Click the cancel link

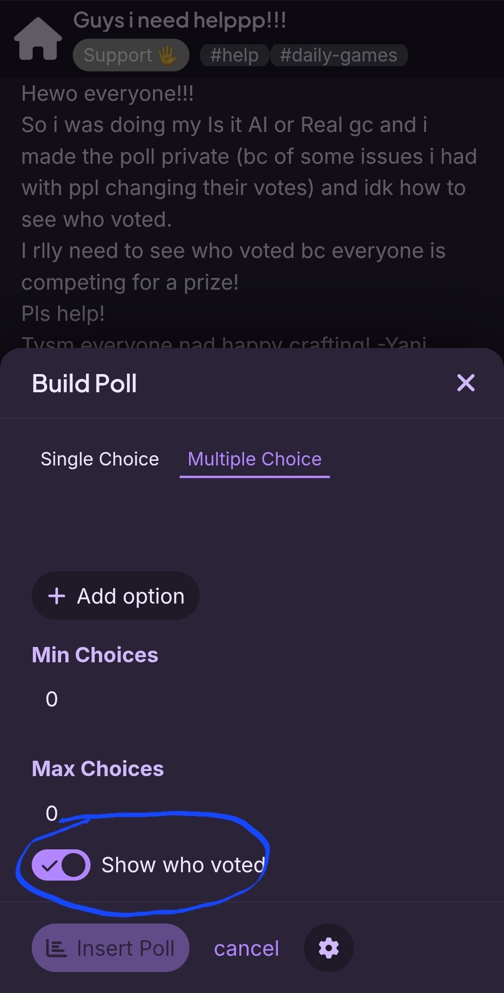click(246, 948)
